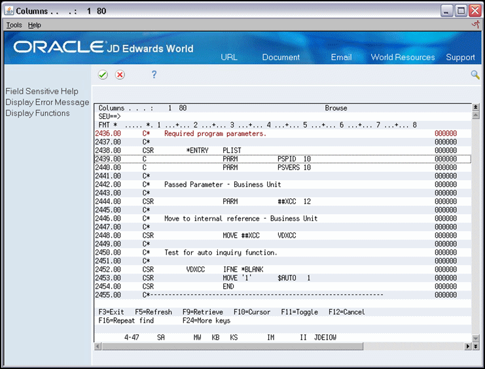Viewport: 485px width, 369px height.
Task: Click vertical scrollbar up arrow
Action: (x=476, y=115)
